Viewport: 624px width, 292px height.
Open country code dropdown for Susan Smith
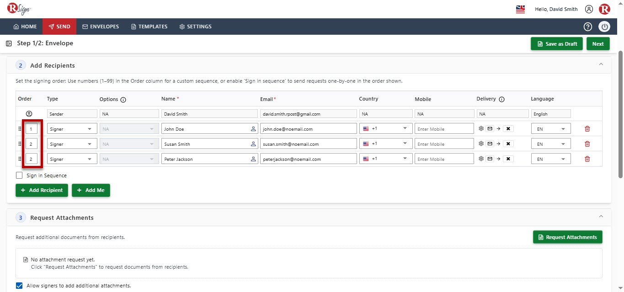386,144
